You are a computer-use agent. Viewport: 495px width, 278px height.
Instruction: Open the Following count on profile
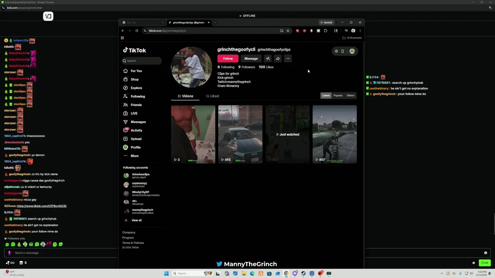[x=226, y=67]
